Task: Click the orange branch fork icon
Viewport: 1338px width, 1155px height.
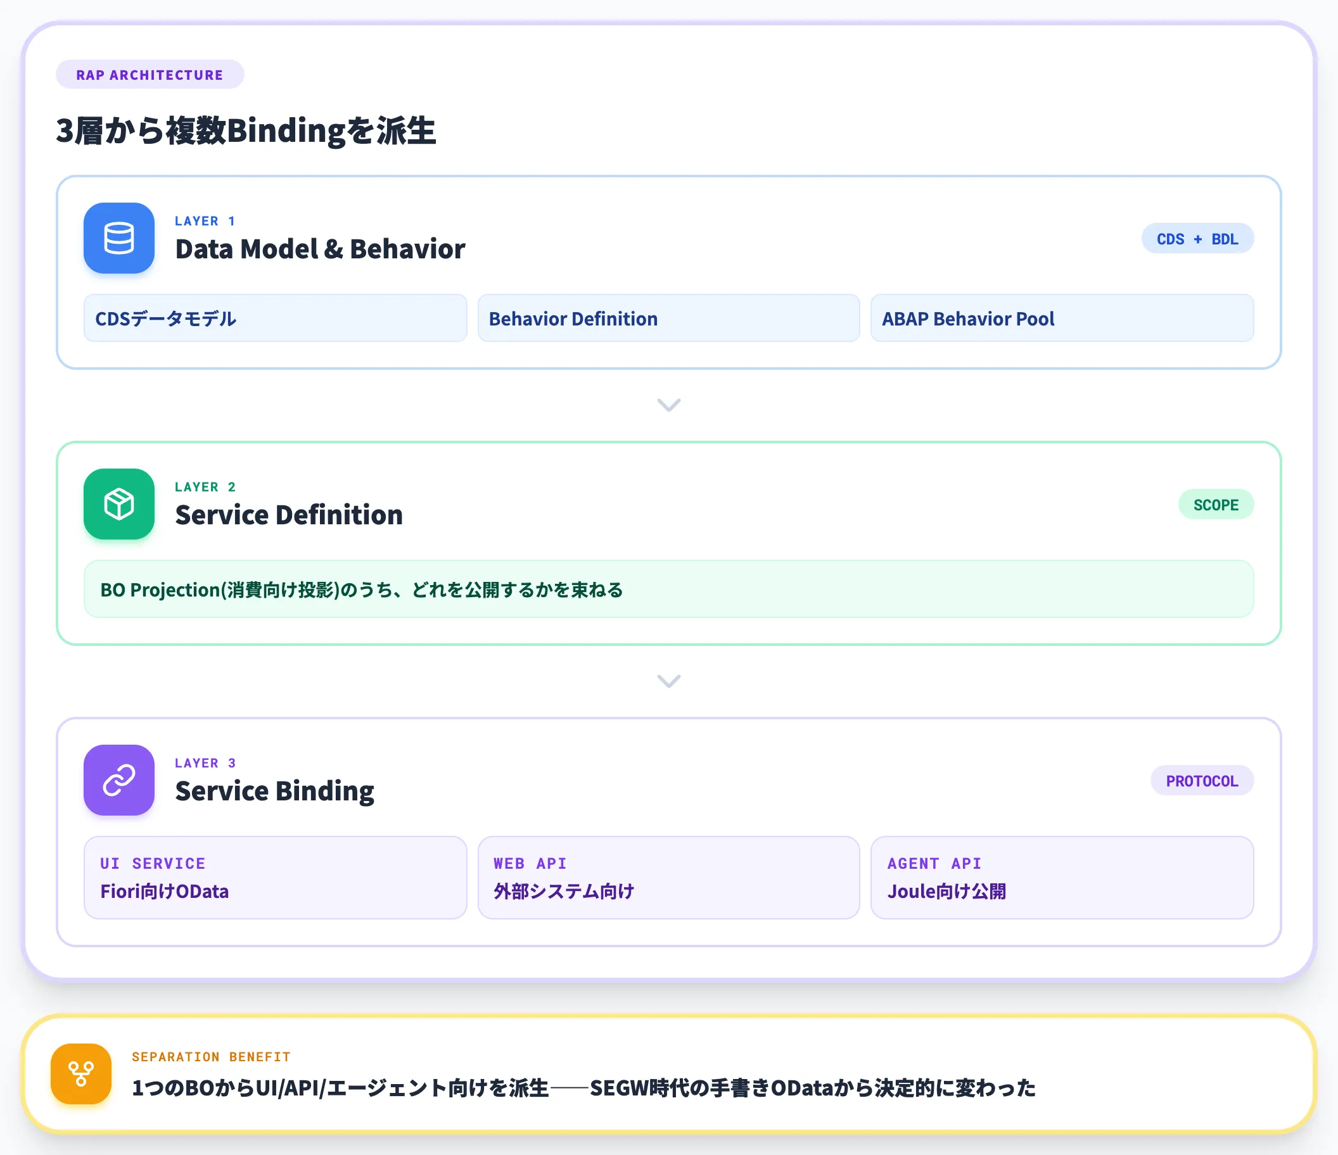Action: tap(81, 1074)
